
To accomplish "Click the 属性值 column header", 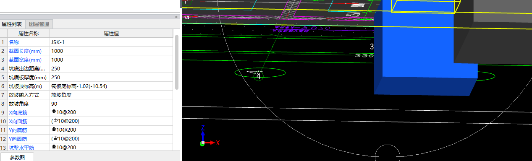I will [x=111, y=33].
